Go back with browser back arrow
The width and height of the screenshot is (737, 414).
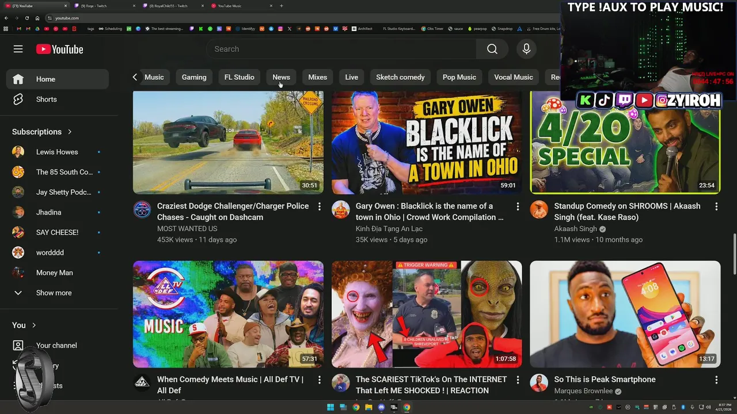click(x=6, y=18)
